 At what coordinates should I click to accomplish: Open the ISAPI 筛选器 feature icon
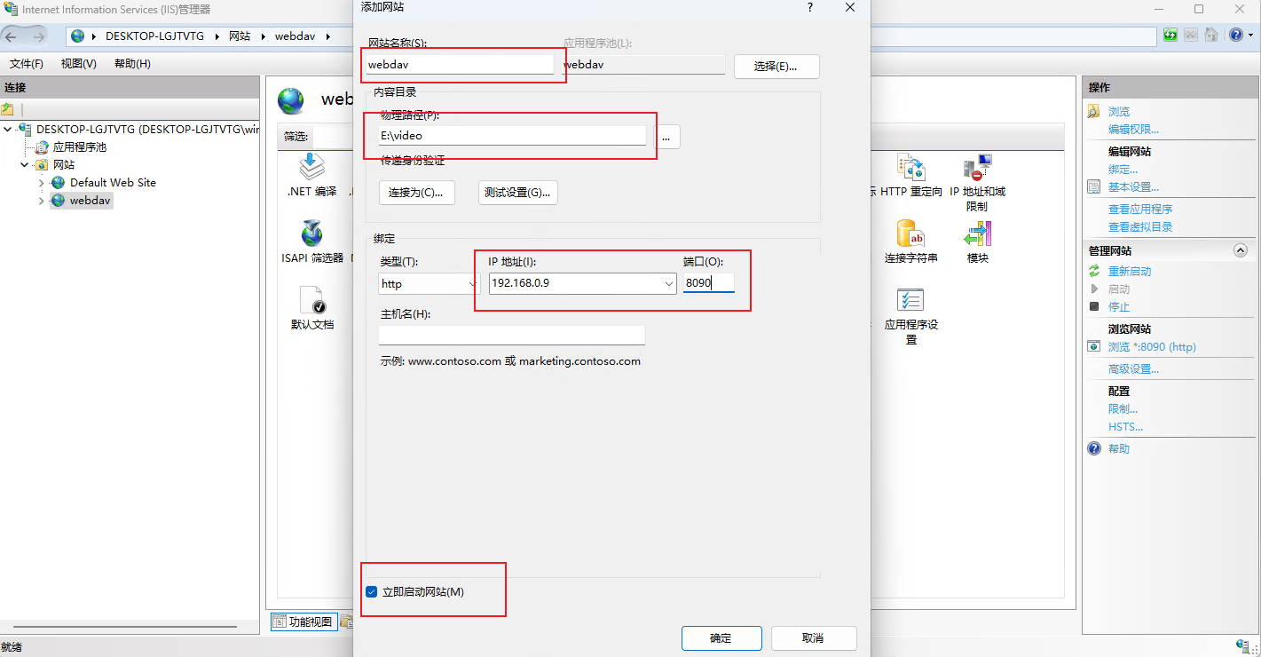coord(311,234)
